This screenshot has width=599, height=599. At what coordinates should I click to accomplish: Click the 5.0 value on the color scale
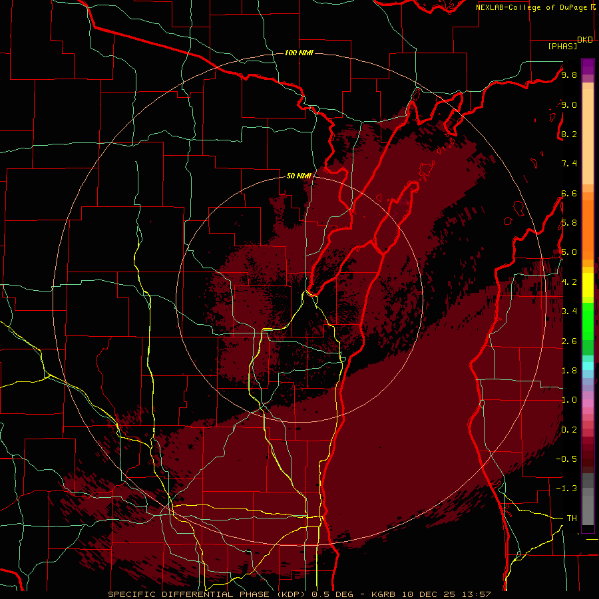coord(569,252)
